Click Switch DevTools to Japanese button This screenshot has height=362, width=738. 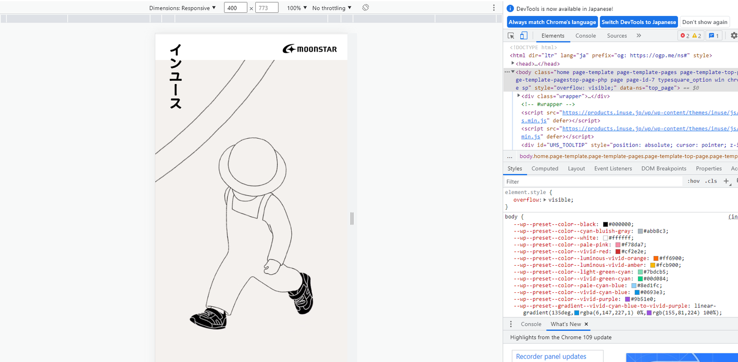pos(639,22)
